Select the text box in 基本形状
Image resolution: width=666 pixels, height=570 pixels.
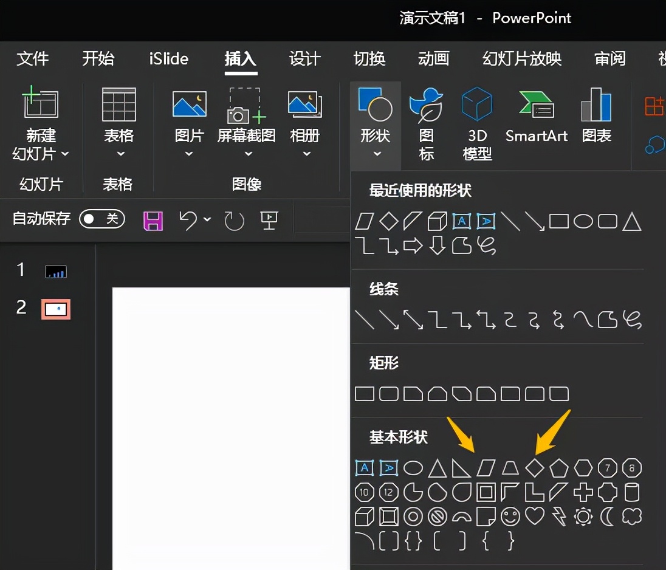click(365, 468)
